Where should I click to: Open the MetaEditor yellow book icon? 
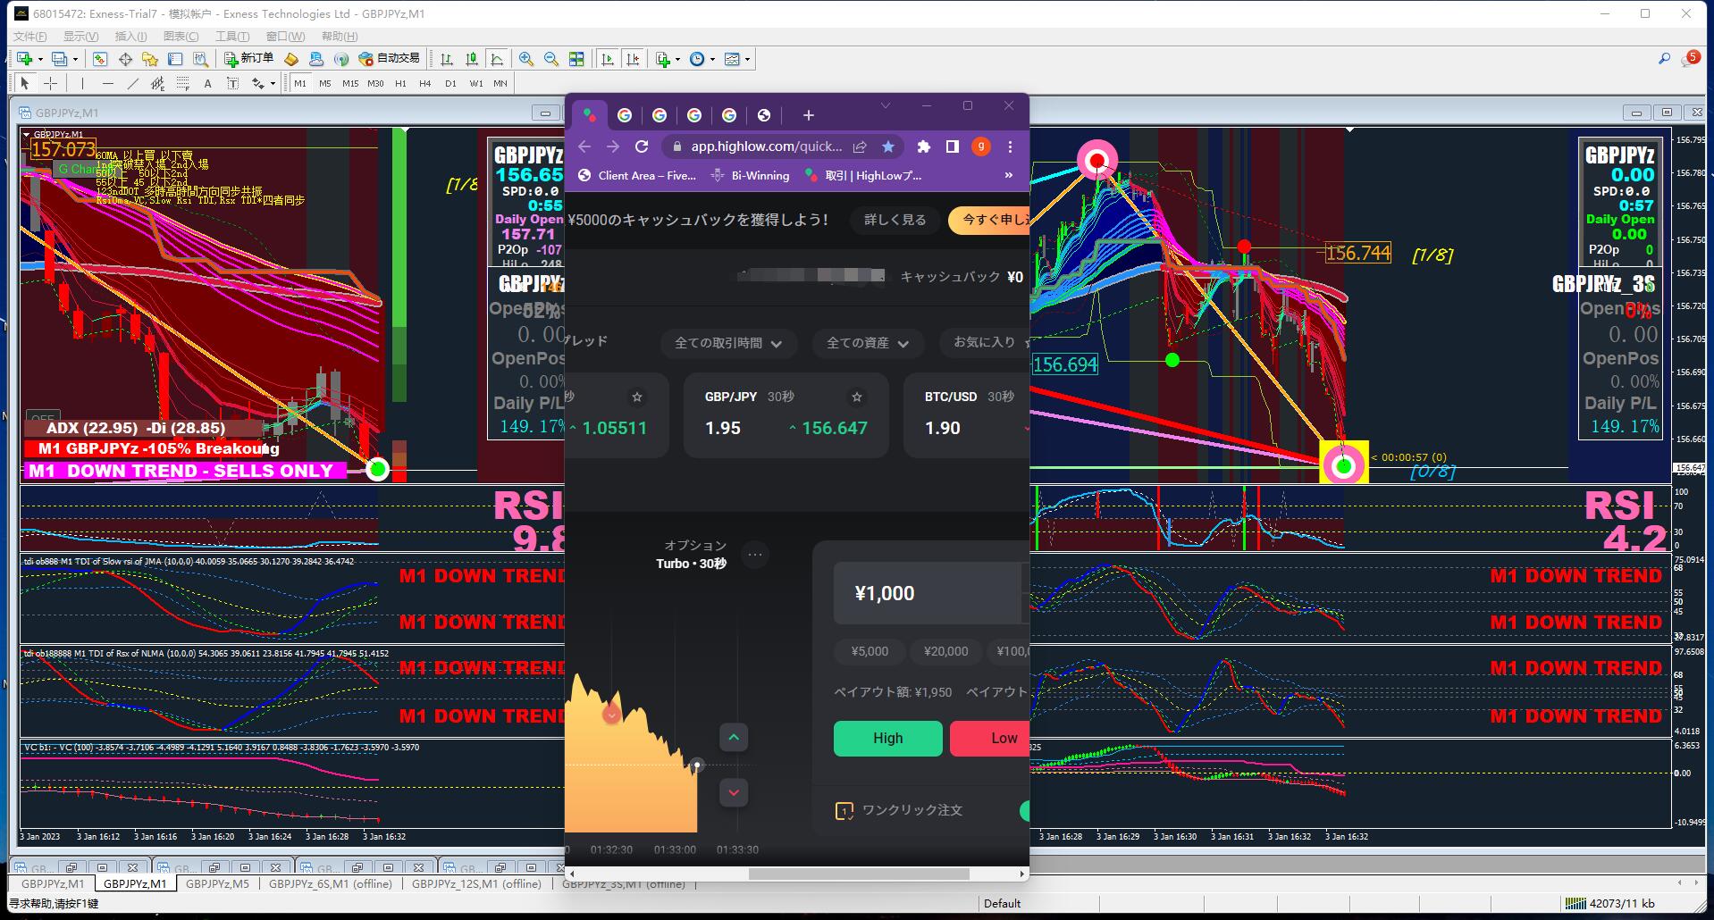(291, 59)
